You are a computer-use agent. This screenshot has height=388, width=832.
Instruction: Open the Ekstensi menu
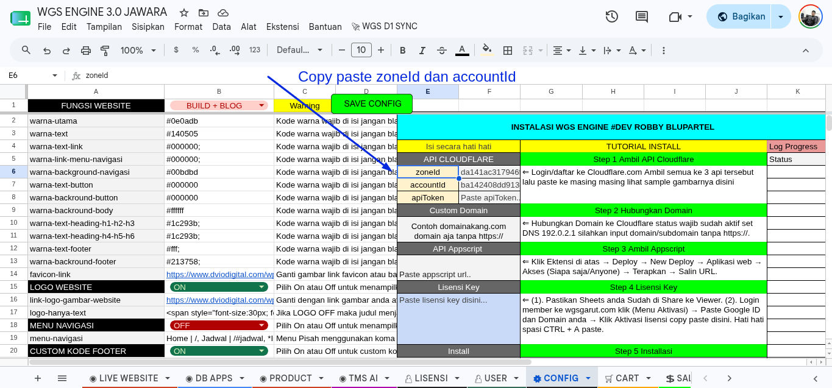[x=283, y=27]
